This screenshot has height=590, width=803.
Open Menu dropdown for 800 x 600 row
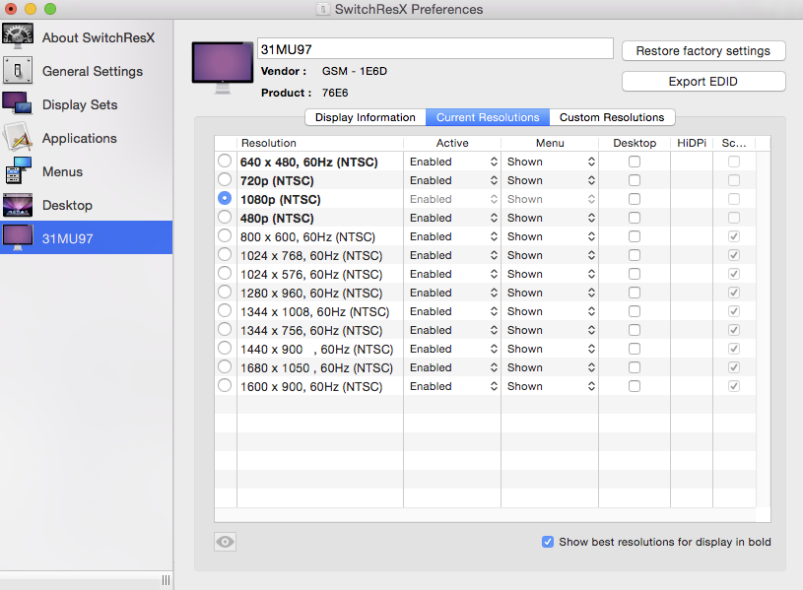pyautogui.click(x=551, y=236)
